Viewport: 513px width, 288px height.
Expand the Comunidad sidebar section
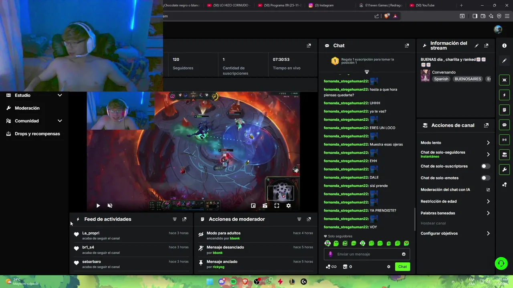pyautogui.click(x=34, y=121)
